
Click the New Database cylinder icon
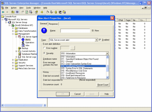point(56,12)
